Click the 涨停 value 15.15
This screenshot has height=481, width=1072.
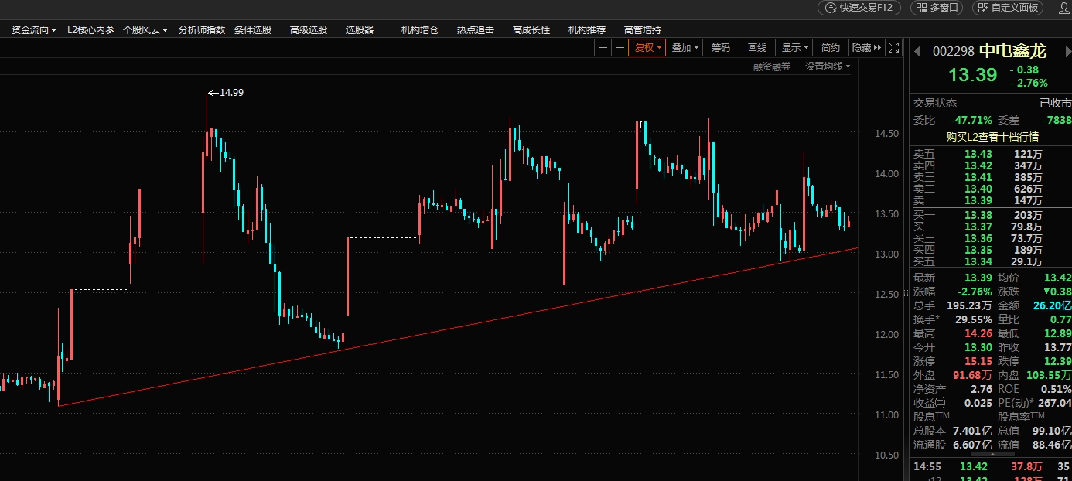tap(978, 361)
